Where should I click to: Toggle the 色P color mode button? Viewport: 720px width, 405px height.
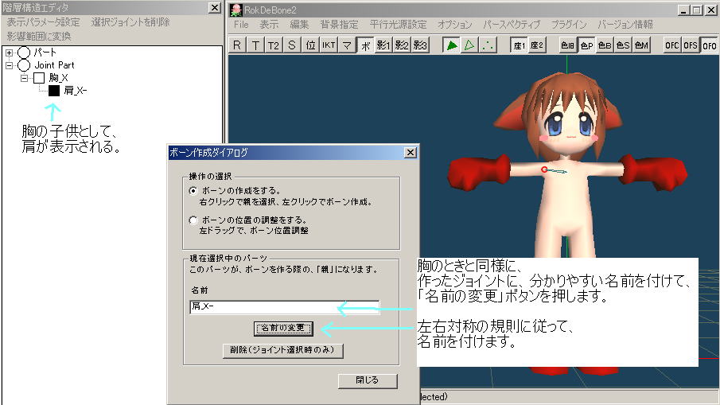point(586,45)
